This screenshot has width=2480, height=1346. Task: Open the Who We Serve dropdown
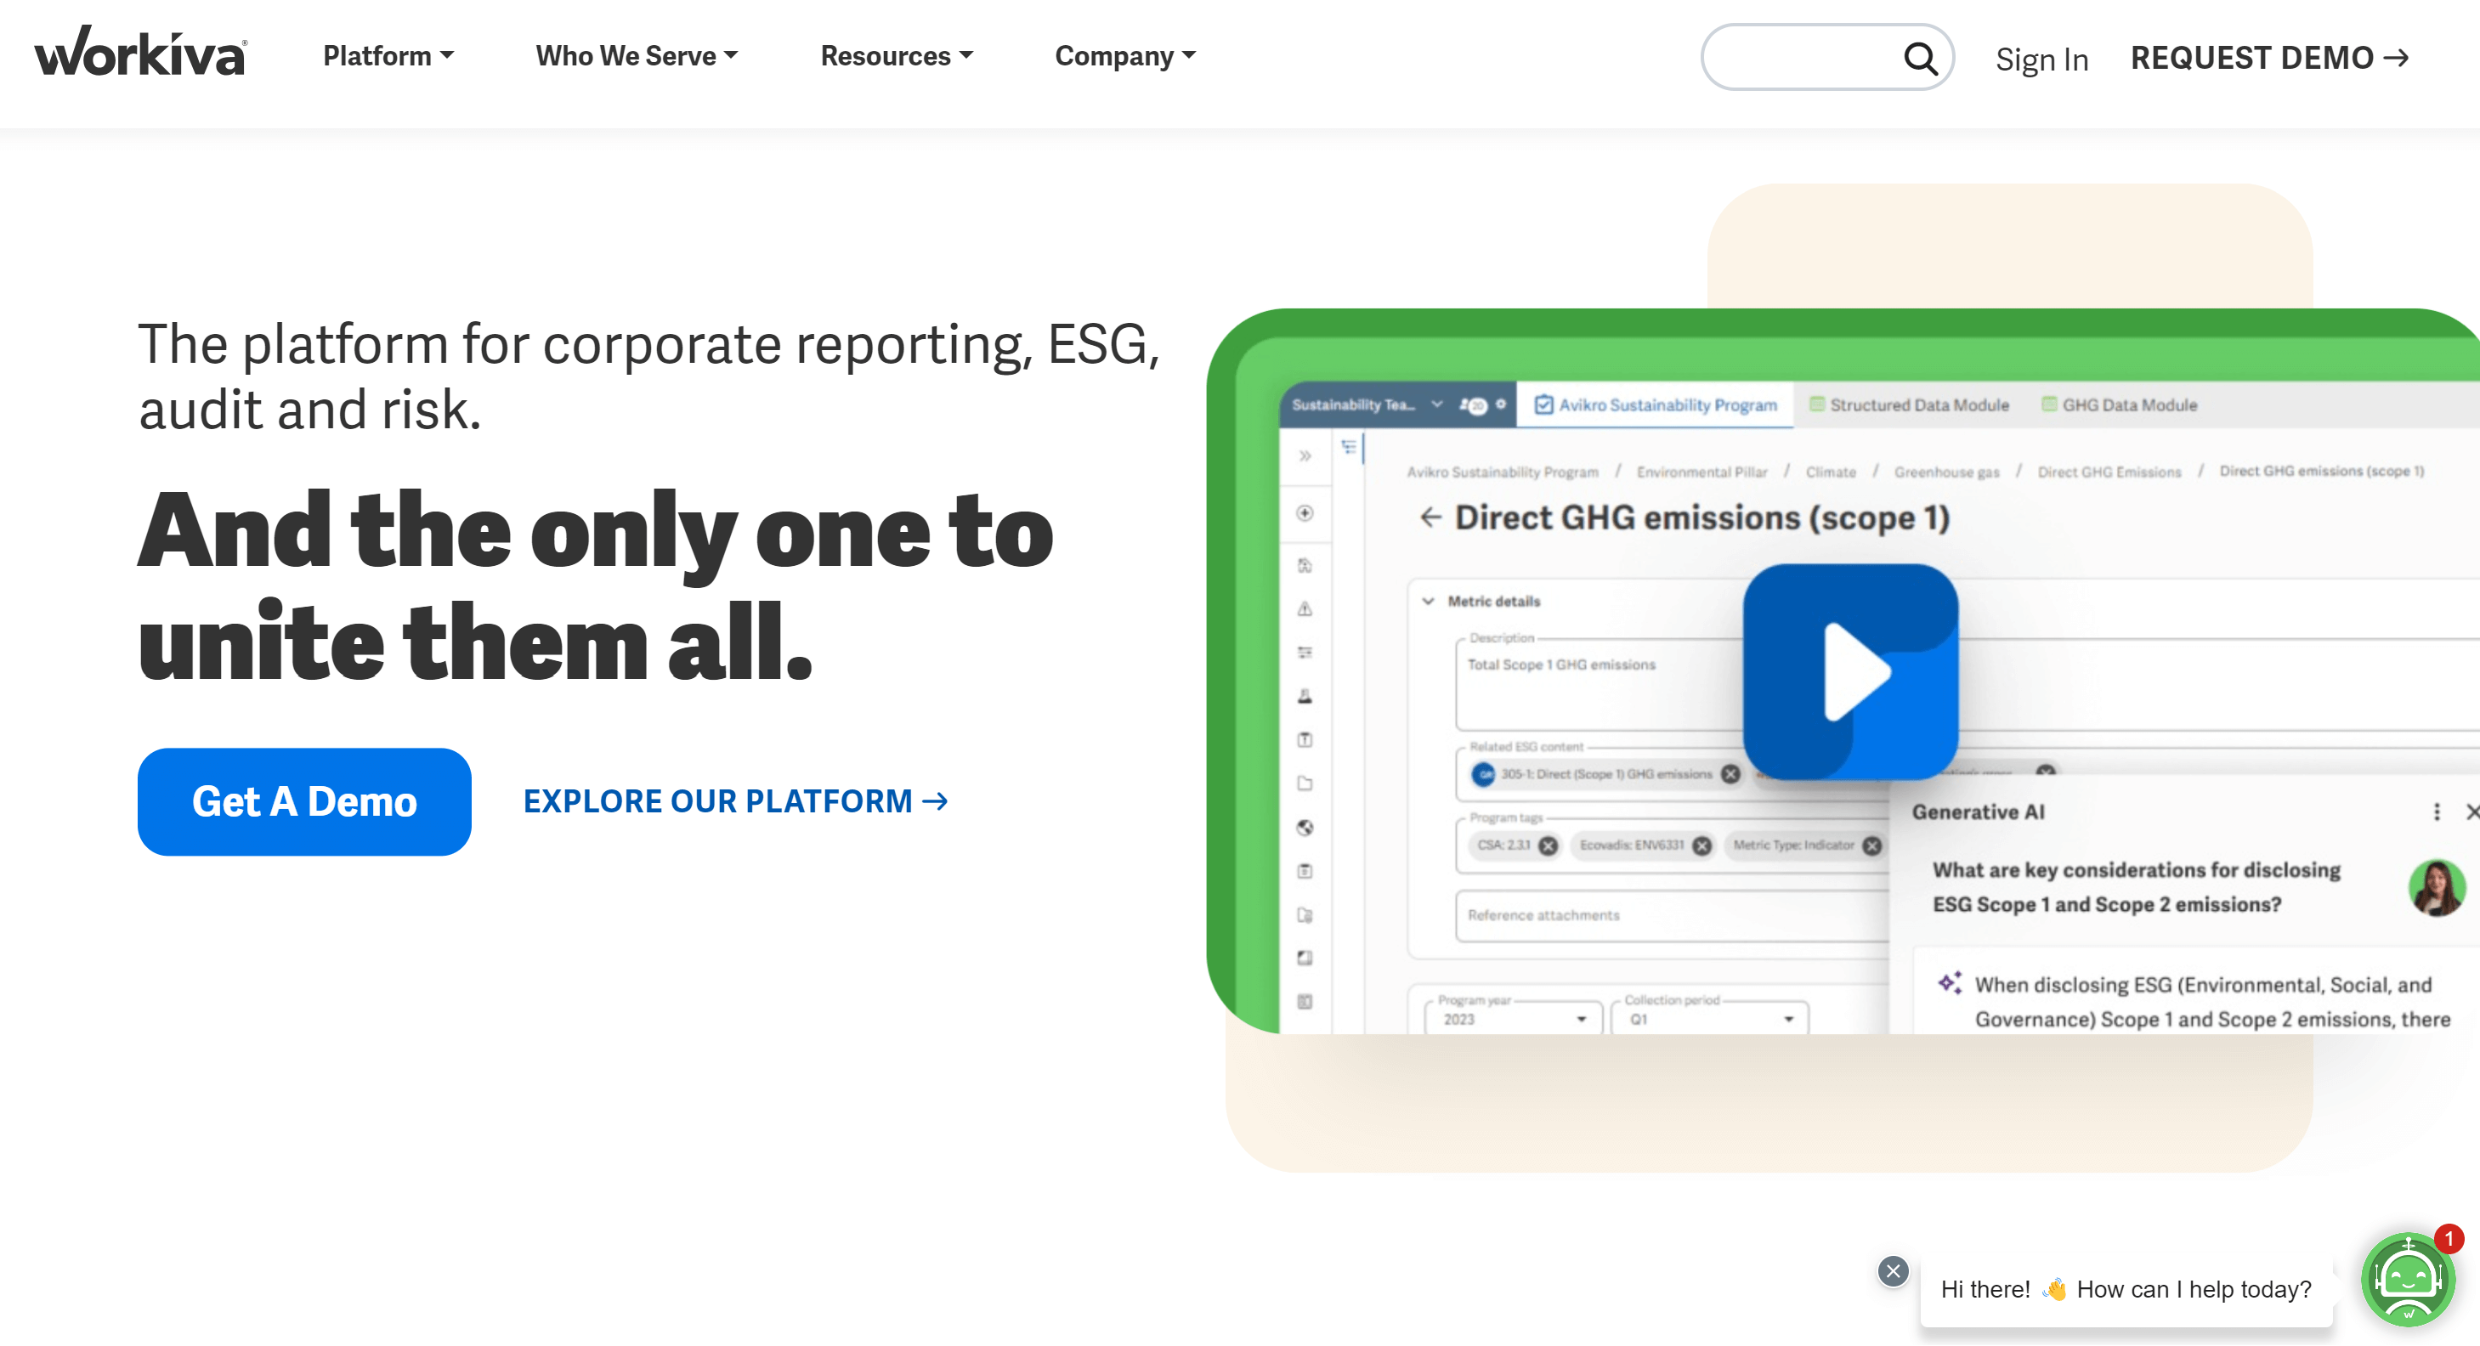(637, 56)
